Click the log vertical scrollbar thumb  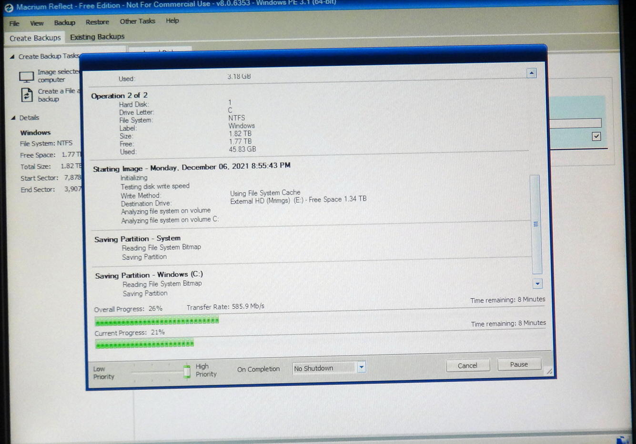click(535, 224)
